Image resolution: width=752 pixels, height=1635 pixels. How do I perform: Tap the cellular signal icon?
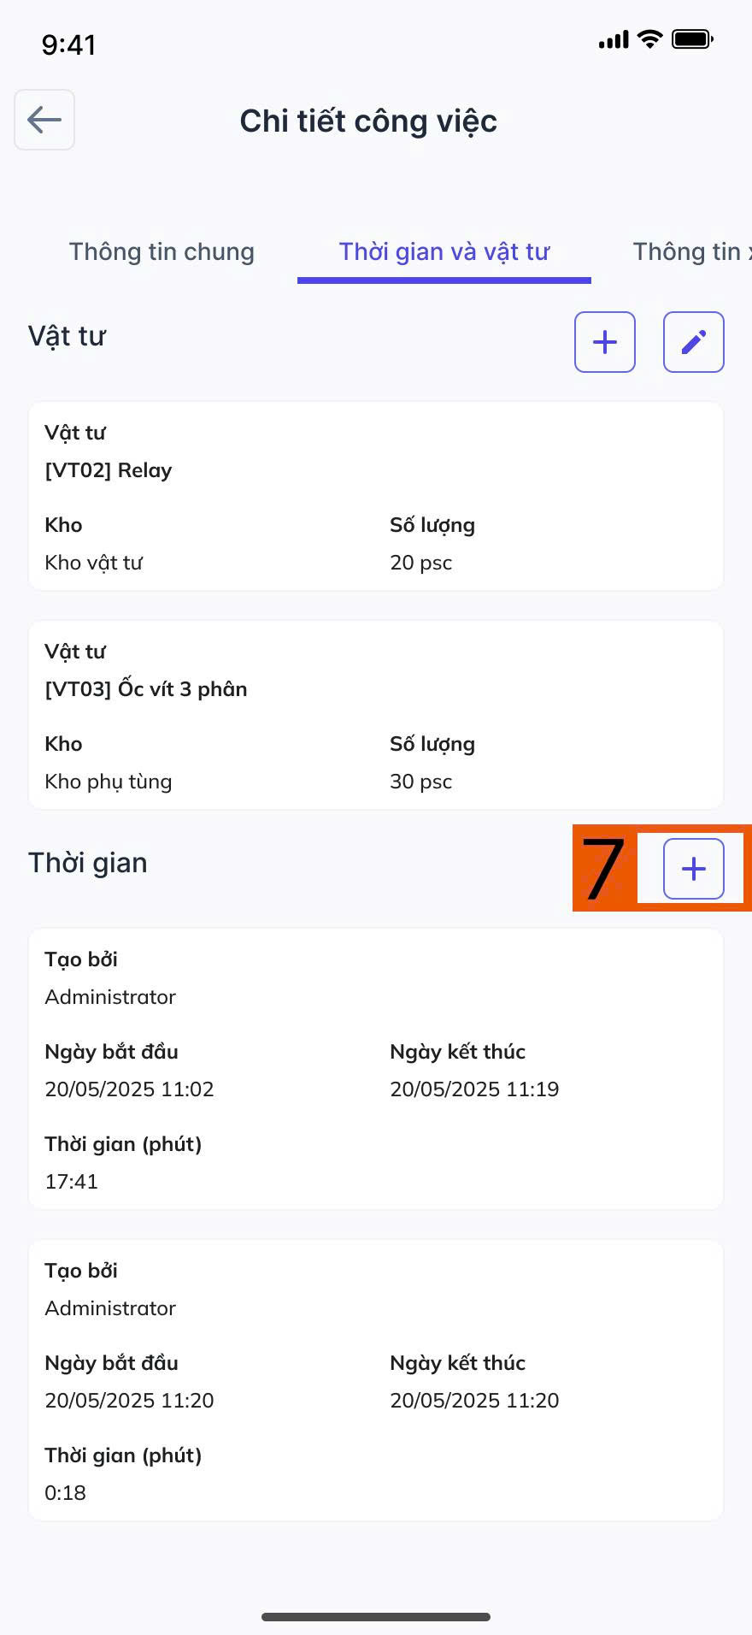(614, 40)
